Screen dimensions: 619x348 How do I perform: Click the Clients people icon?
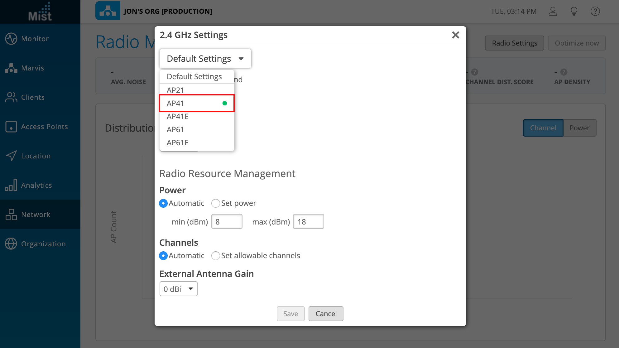(11, 97)
